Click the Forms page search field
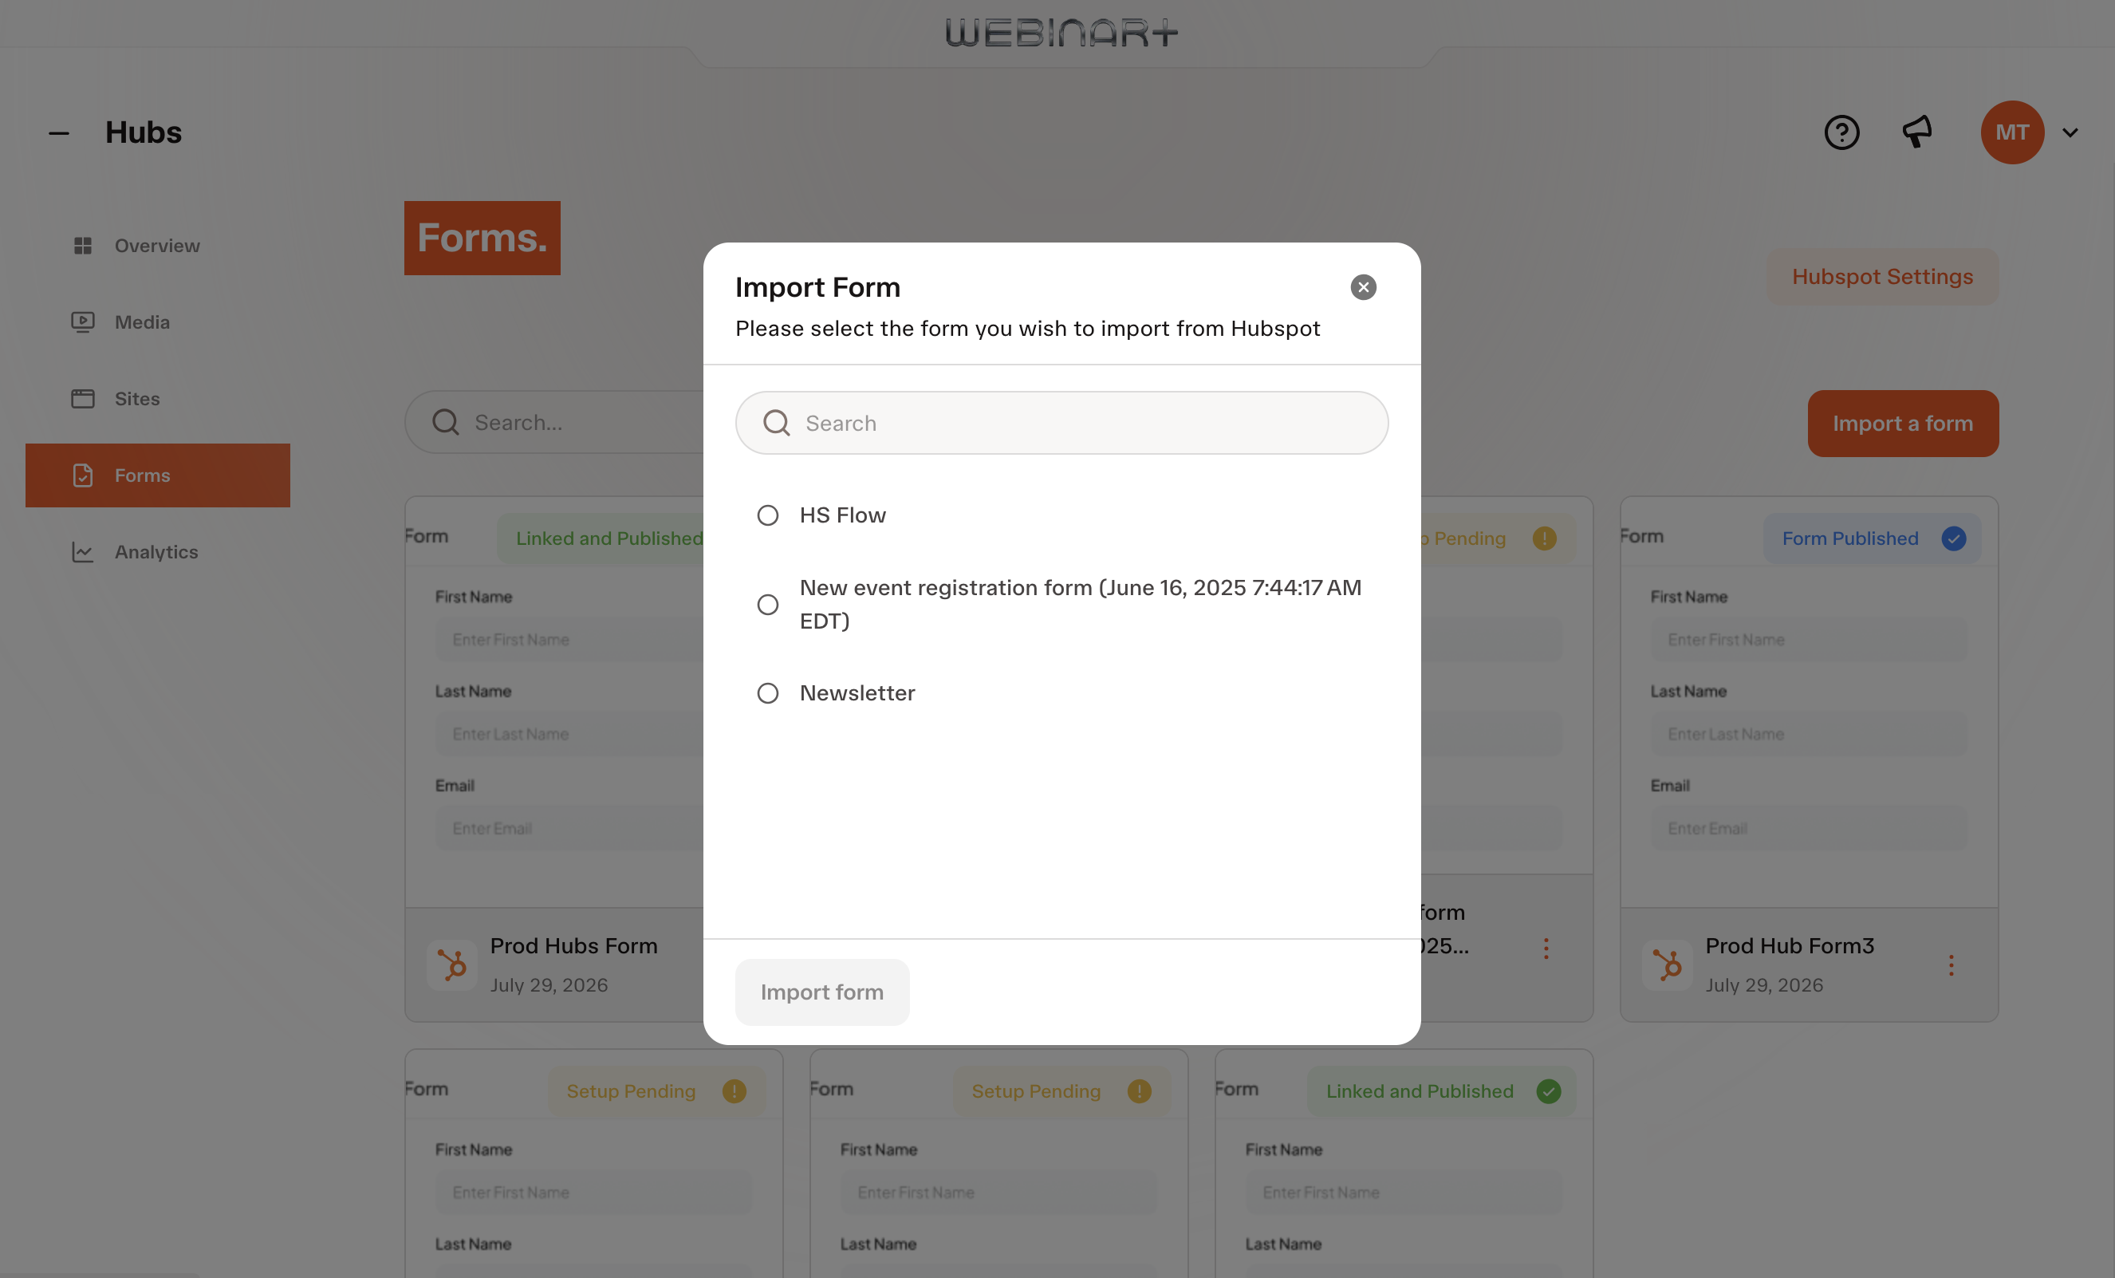The height and width of the screenshot is (1278, 2115). [x=553, y=423]
